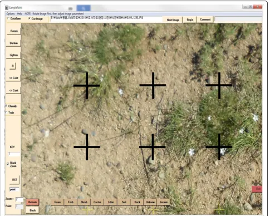Click the Point number field
The image size is (270, 216).
tap(19, 206)
